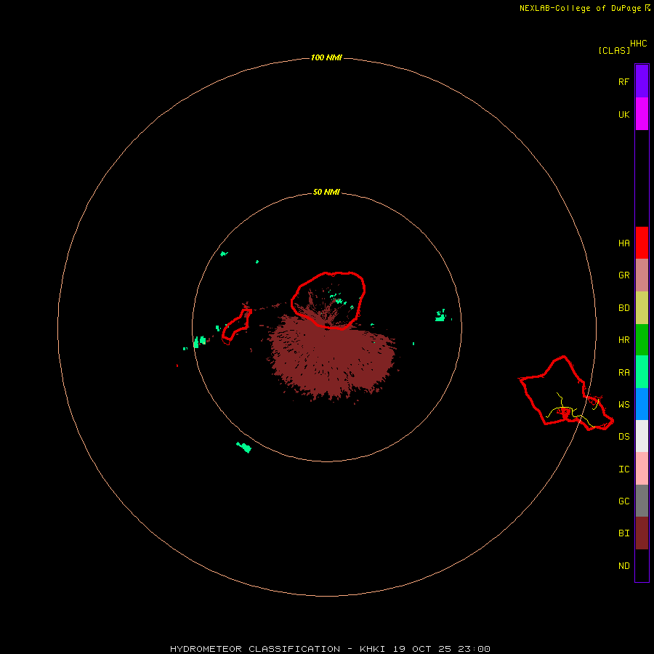Click the yellow road lines inside the eastern island
654x654 pixels.
click(x=571, y=411)
